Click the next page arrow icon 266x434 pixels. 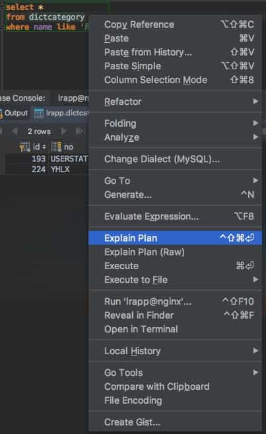pyautogui.click(x=64, y=131)
